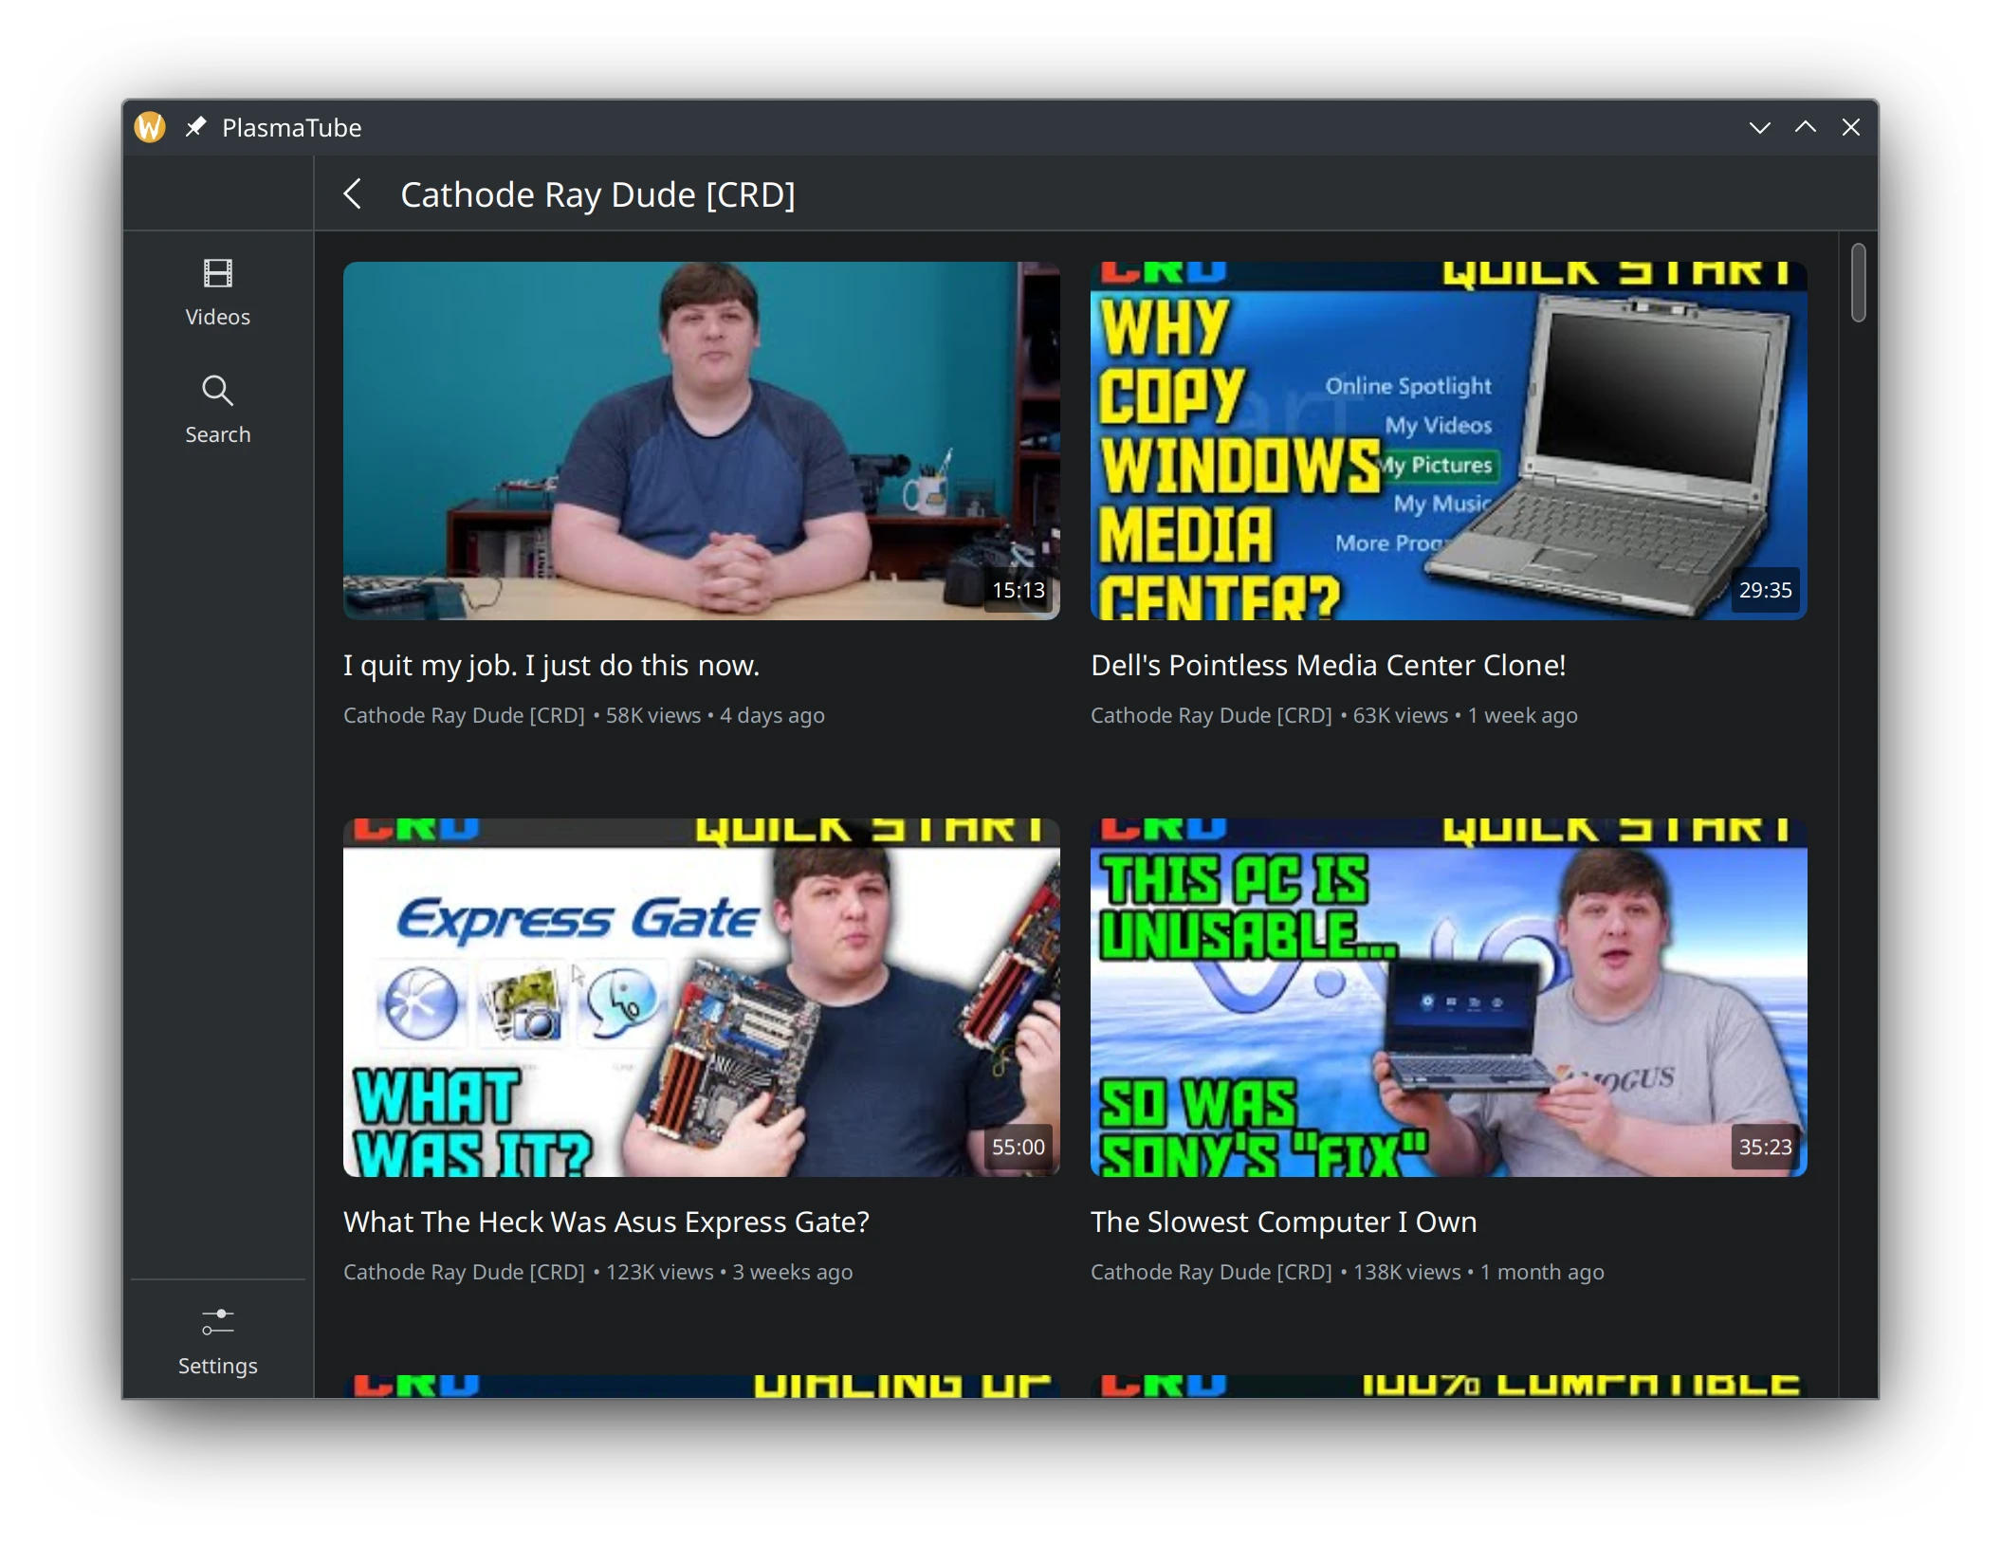Click the 'Cathode Ray Dude [CRD]' page heading
Screen dimensions: 2001x1544
click(x=597, y=194)
